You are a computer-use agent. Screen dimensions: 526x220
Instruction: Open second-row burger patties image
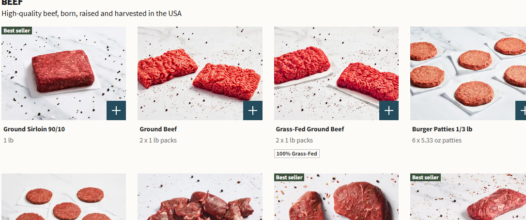64,197
